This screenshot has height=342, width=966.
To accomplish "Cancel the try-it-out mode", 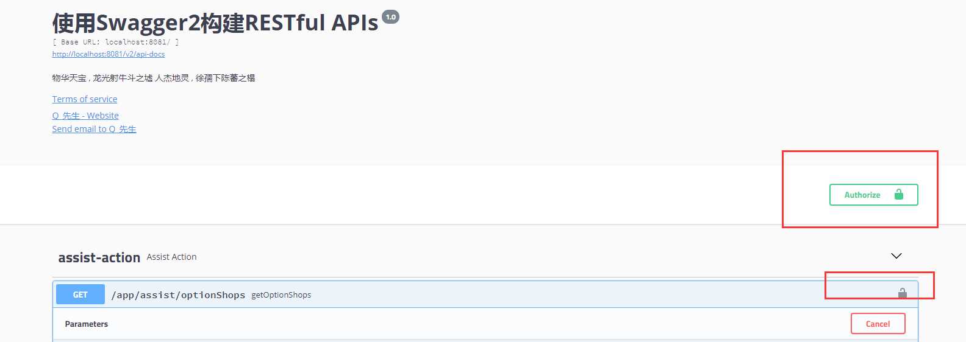I will tap(878, 324).
